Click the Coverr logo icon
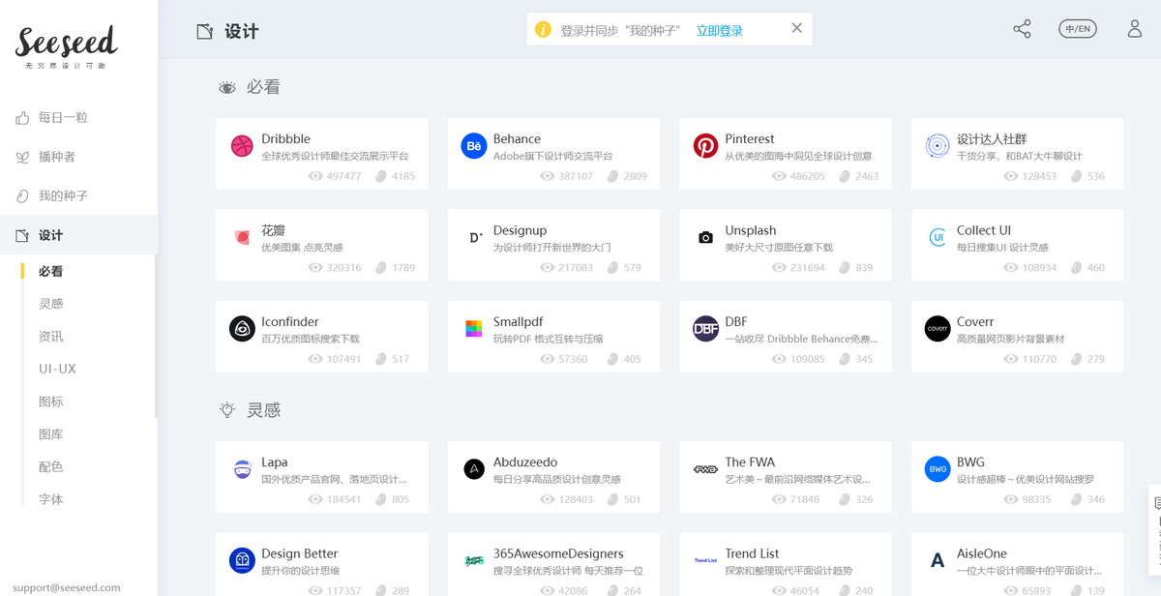 tap(938, 329)
